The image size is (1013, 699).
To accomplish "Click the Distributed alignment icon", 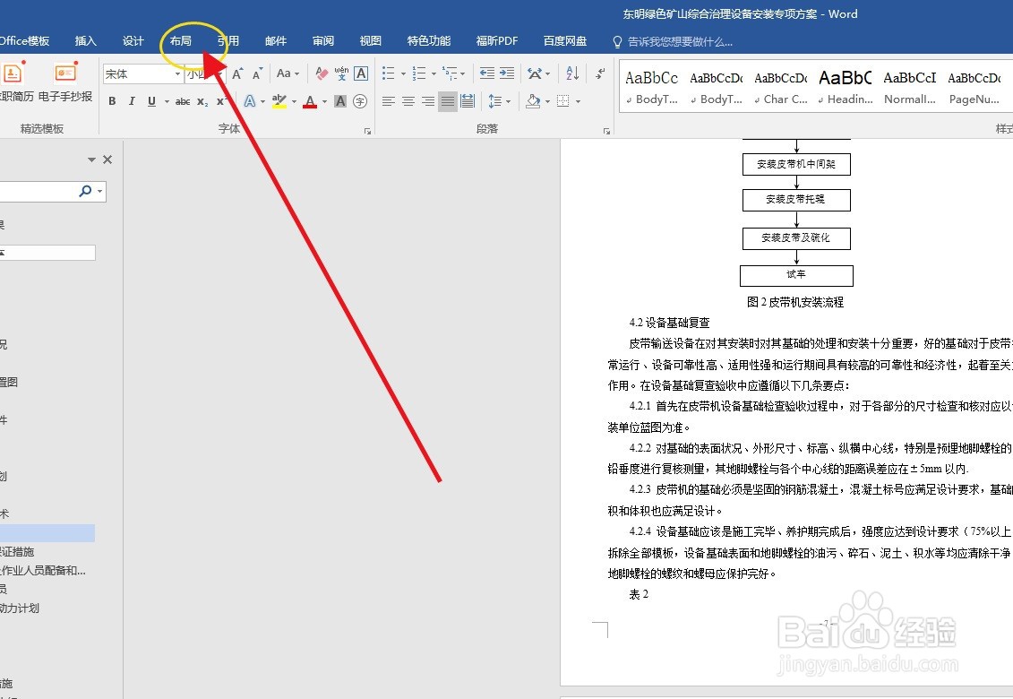I will click(467, 101).
